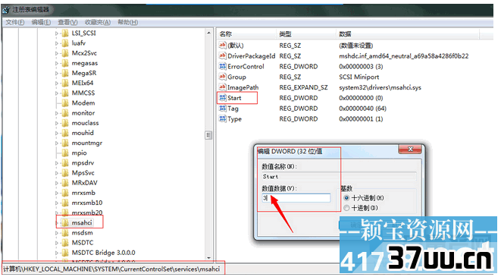Click the DWORD icon beside Start
Image resolution: width=501 pixels, height=277 pixels.
222,98
